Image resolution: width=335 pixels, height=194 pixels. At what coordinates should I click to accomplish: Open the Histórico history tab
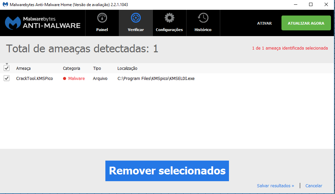pos(203,23)
